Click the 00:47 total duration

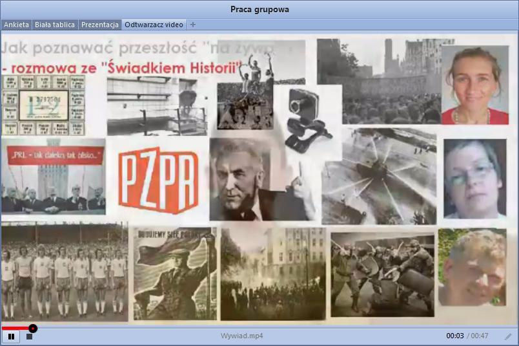[x=479, y=336]
